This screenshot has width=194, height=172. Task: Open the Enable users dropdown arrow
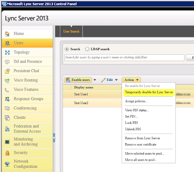[95, 80]
